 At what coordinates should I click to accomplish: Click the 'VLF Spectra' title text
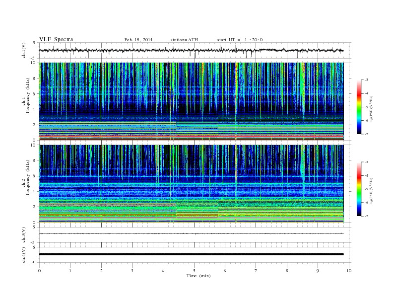(56, 39)
